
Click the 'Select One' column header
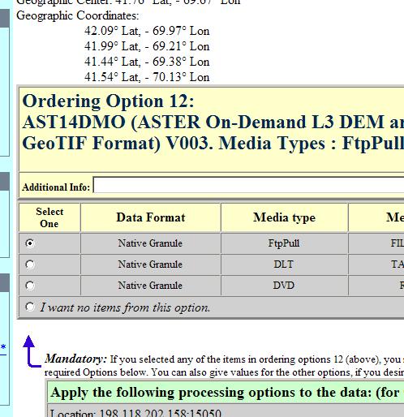click(x=49, y=217)
